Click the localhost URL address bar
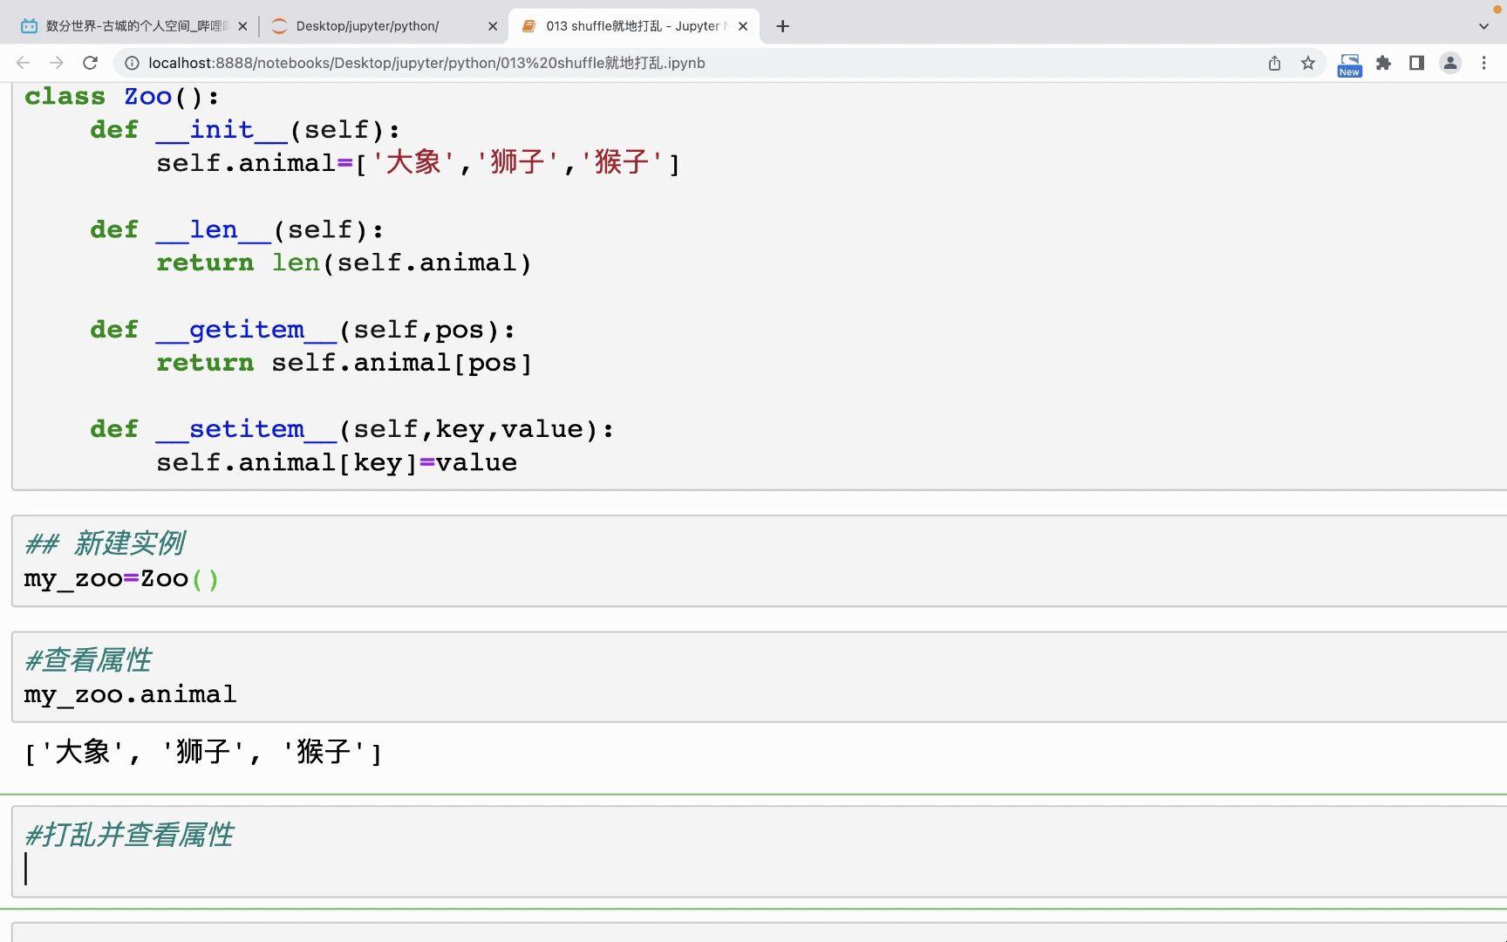Viewport: 1507px width, 942px height. (689, 63)
